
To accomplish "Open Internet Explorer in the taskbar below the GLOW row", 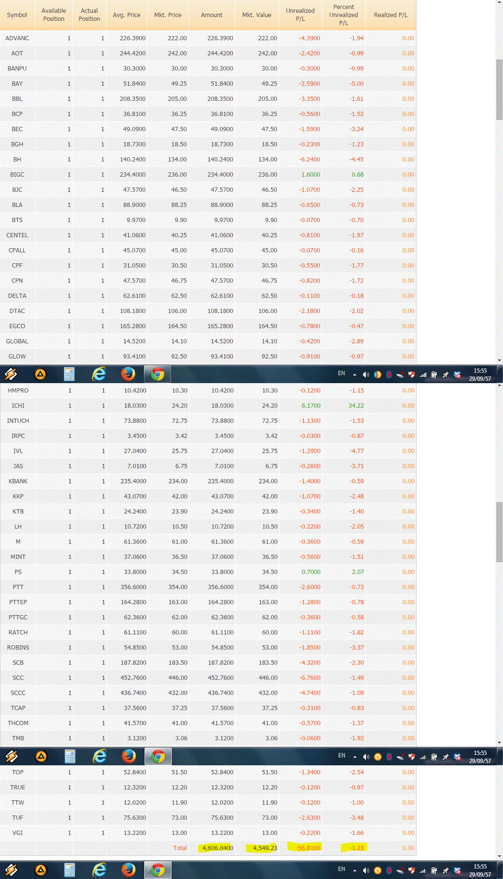I will [x=98, y=375].
